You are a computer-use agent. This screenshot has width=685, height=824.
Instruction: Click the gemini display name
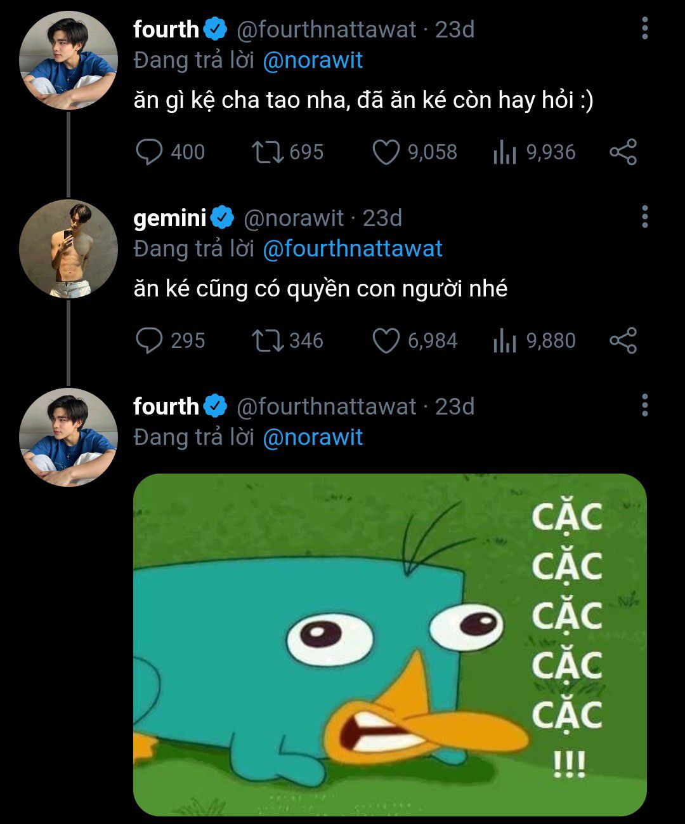(x=170, y=218)
